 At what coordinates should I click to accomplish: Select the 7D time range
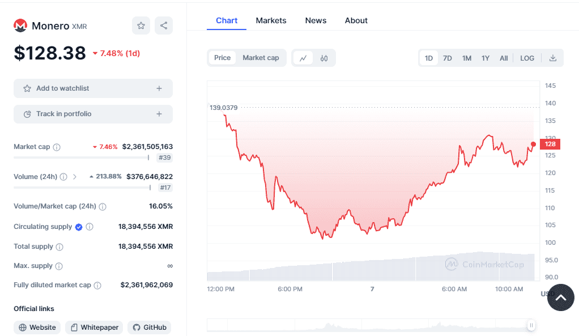coord(448,58)
